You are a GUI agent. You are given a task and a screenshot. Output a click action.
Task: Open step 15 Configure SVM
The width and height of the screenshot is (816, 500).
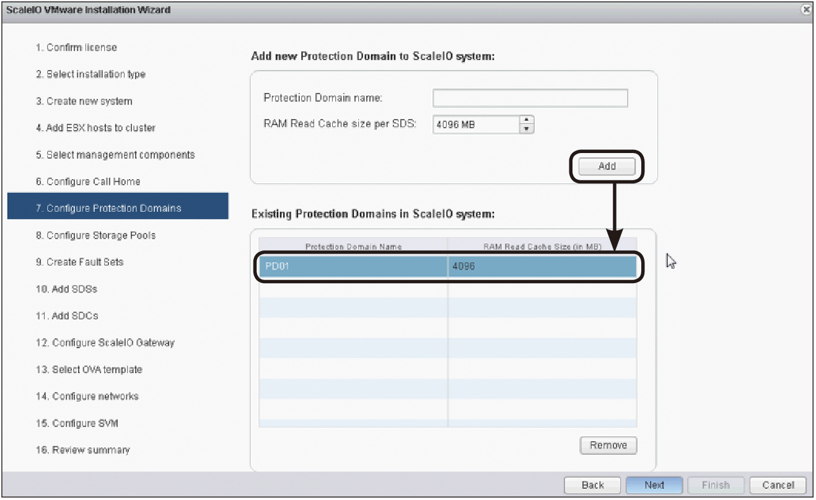(x=76, y=423)
